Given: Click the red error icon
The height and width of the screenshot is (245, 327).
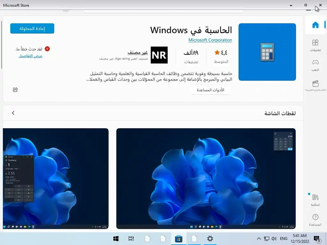Looking at the screenshot, I should click(47, 49).
